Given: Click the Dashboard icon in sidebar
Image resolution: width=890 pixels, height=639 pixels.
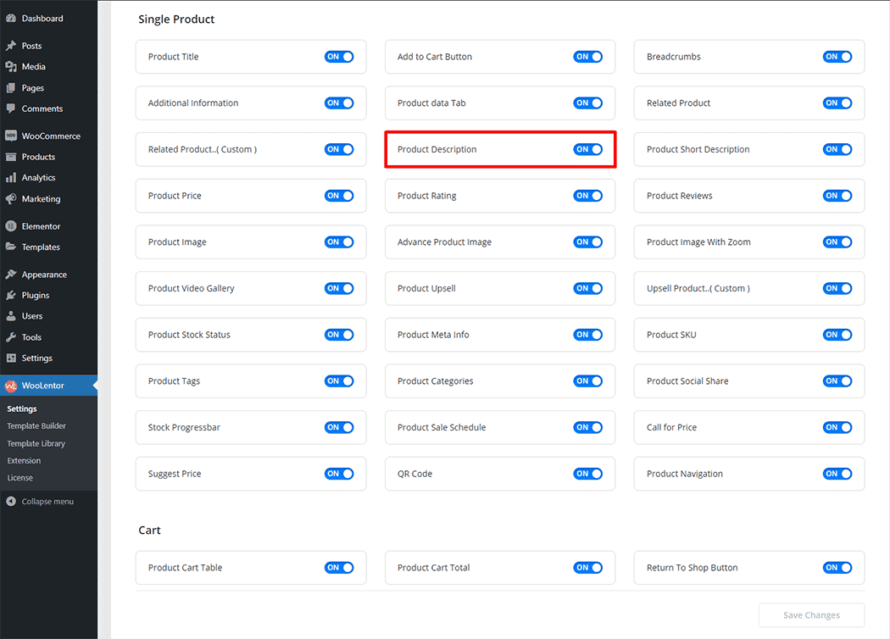Looking at the screenshot, I should (10, 18).
